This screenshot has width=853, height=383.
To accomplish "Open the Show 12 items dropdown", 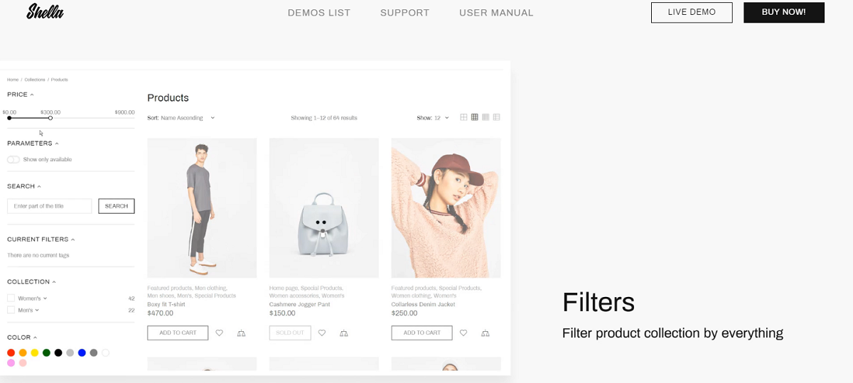I will click(433, 118).
